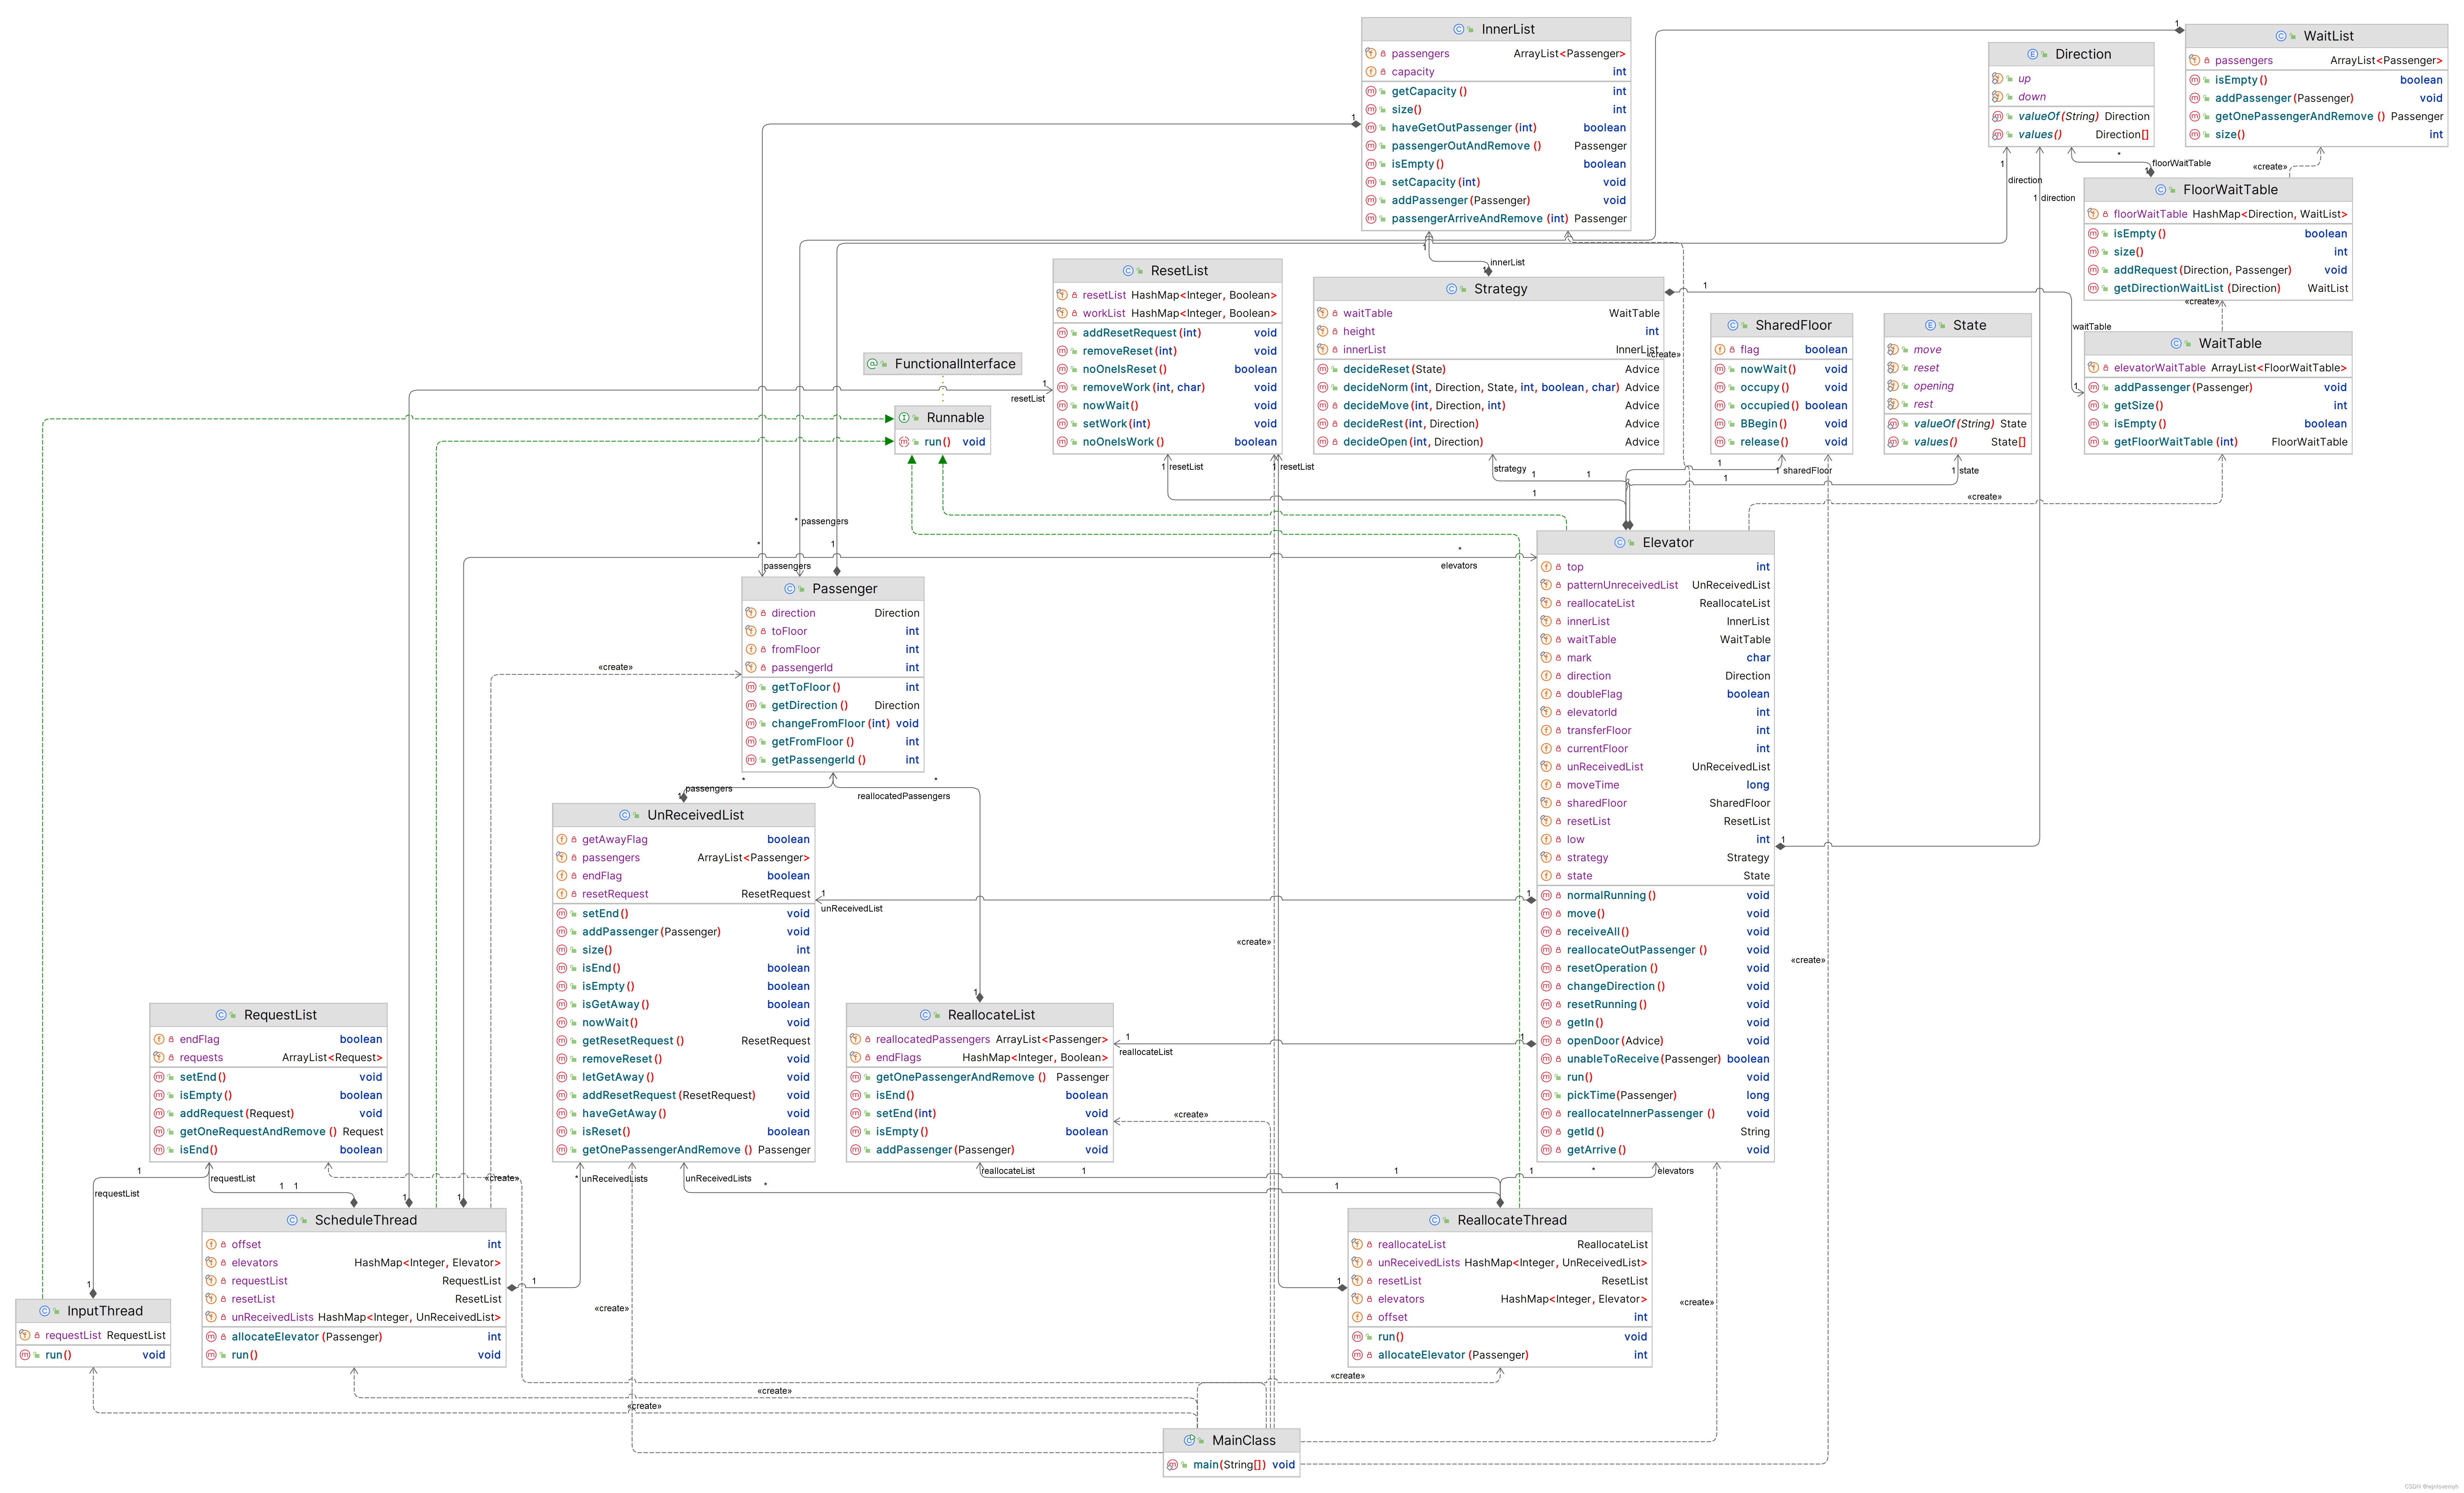This screenshot has width=2464, height=1493.
Task: Click the class icon next to UnReceivedList
Action: [x=625, y=815]
